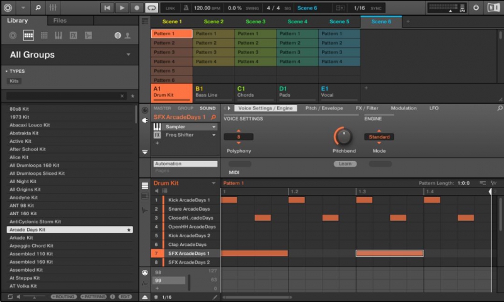Switch to the GROUP tab
504x302 pixels.
click(185, 108)
